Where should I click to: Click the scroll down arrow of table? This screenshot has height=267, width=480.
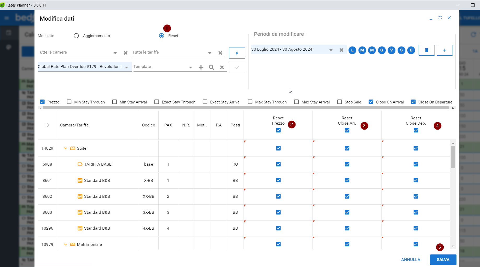[x=453, y=246]
